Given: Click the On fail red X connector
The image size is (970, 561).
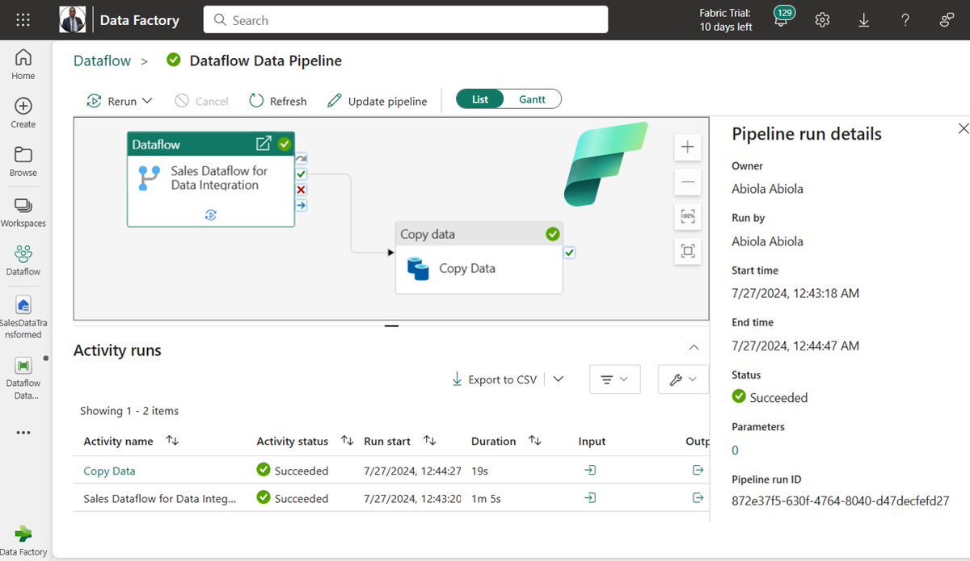Looking at the screenshot, I should 301,189.
